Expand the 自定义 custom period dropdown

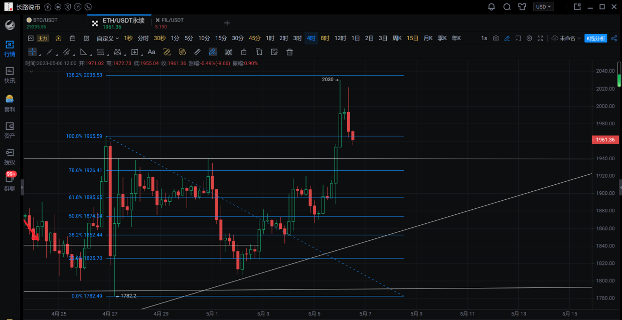108,39
